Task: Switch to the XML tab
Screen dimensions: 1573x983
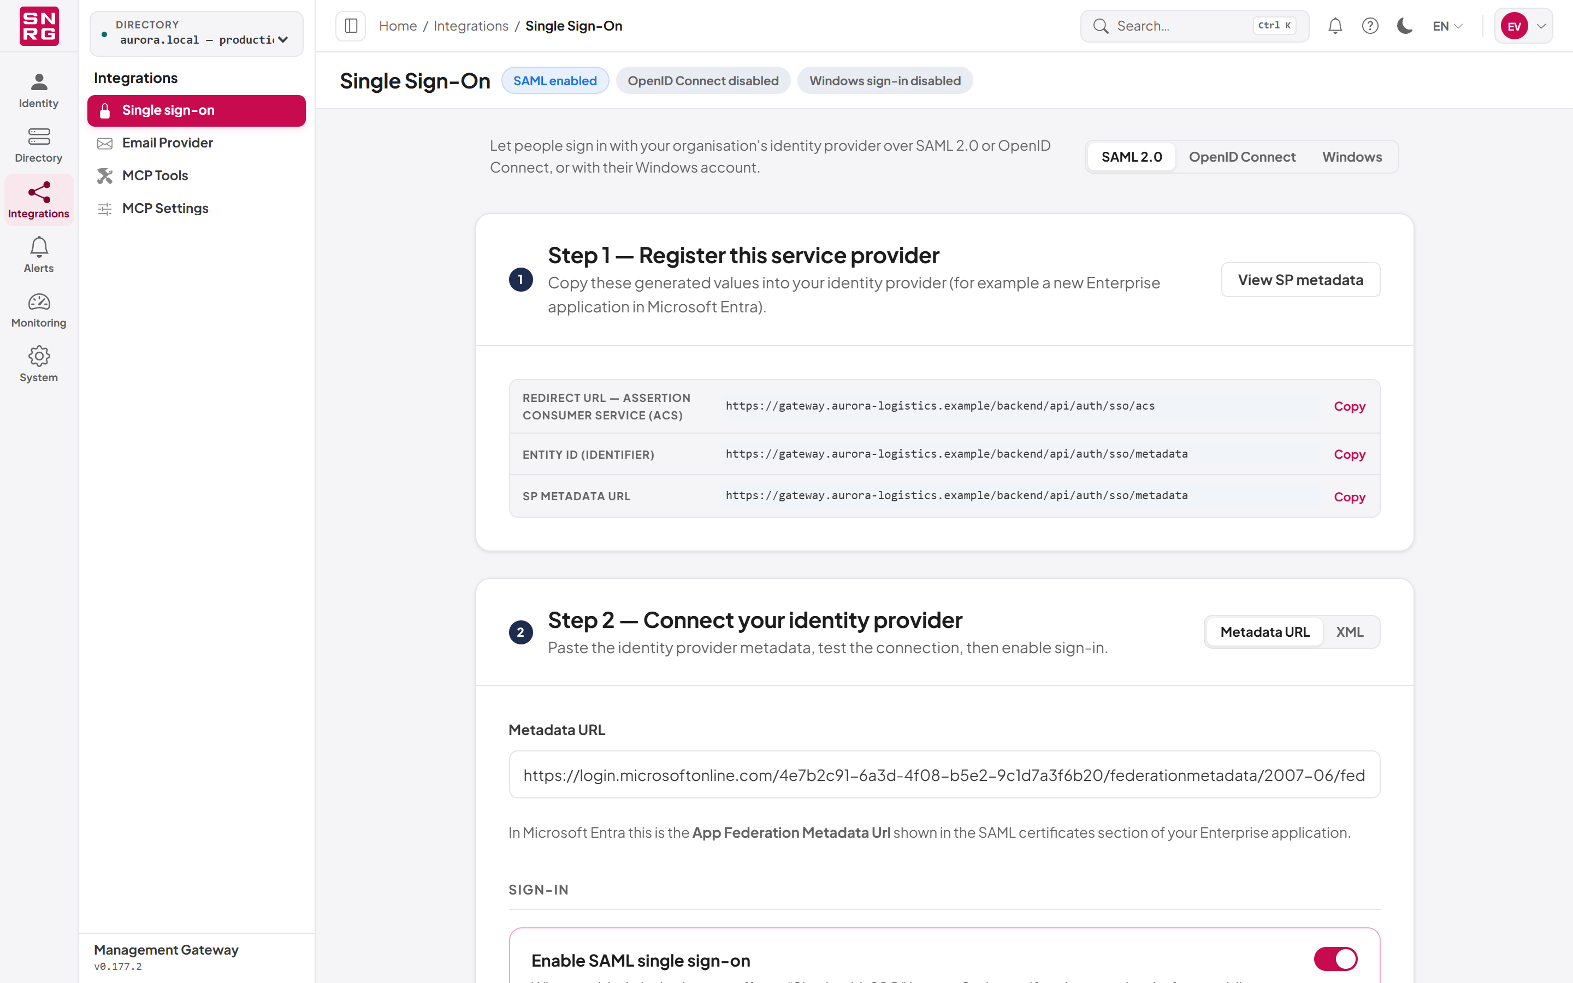Action: [x=1350, y=632]
